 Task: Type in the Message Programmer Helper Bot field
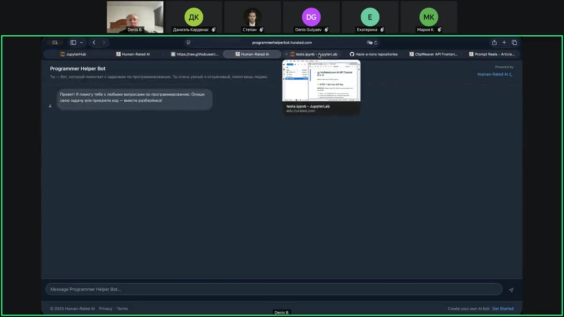[x=273, y=289]
